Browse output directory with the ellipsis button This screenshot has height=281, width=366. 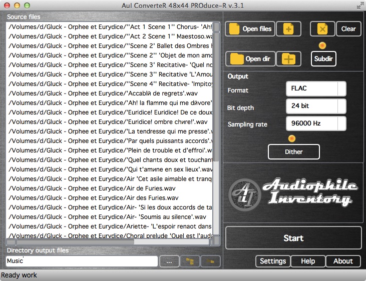pos(169,261)
